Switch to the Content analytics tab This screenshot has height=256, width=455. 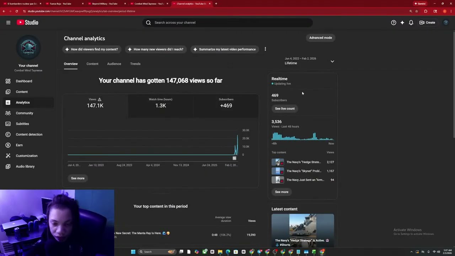pos(92,64)
